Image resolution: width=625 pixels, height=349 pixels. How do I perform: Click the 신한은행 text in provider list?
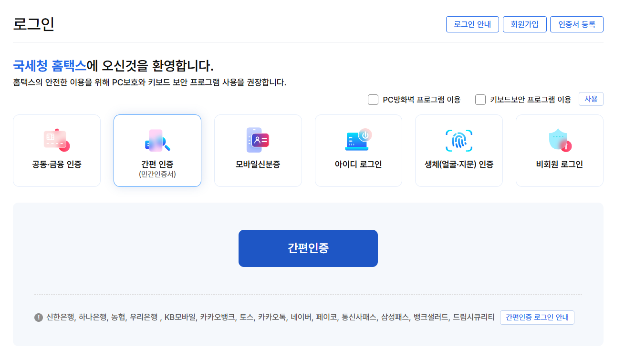60,318
